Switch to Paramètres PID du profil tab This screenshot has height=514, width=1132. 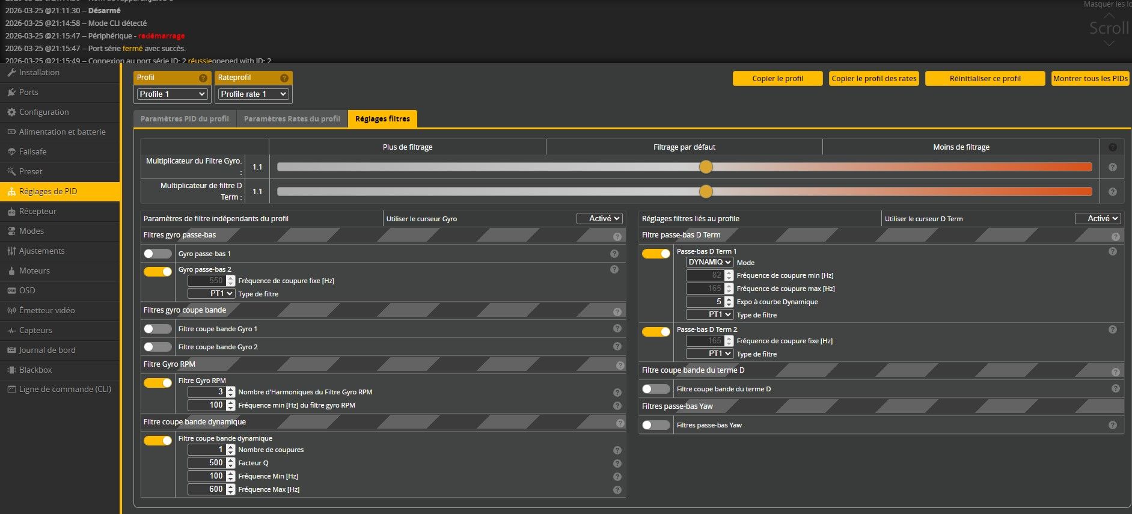point(185,119)
